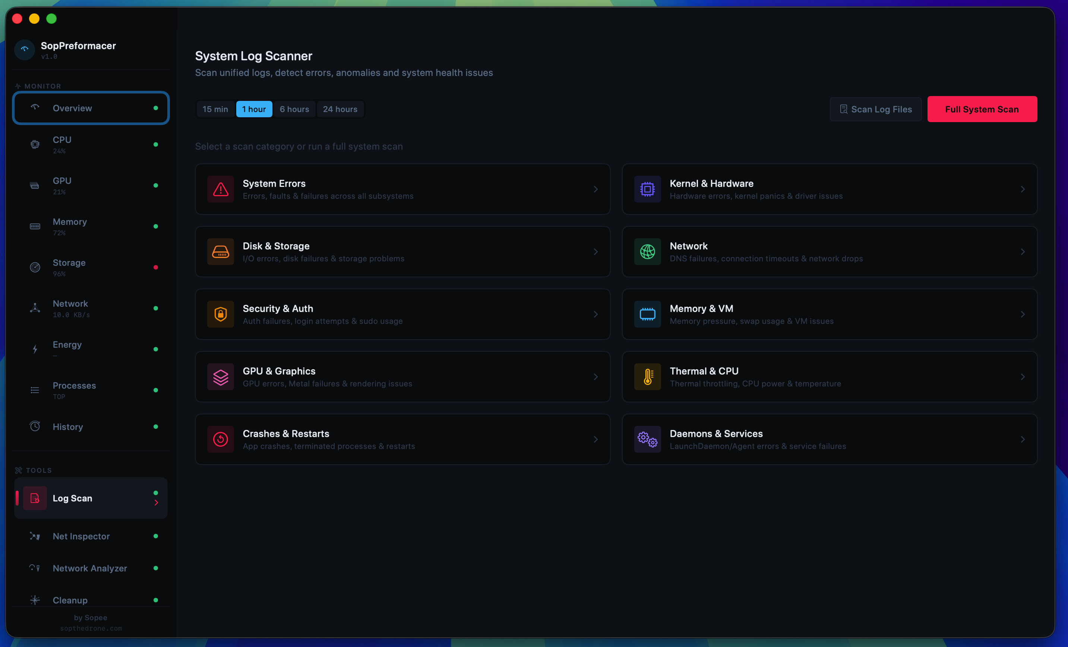This screenshot has width=1068, height=647.
Task: Run a Full System Scan
Action: coord(981,109)
